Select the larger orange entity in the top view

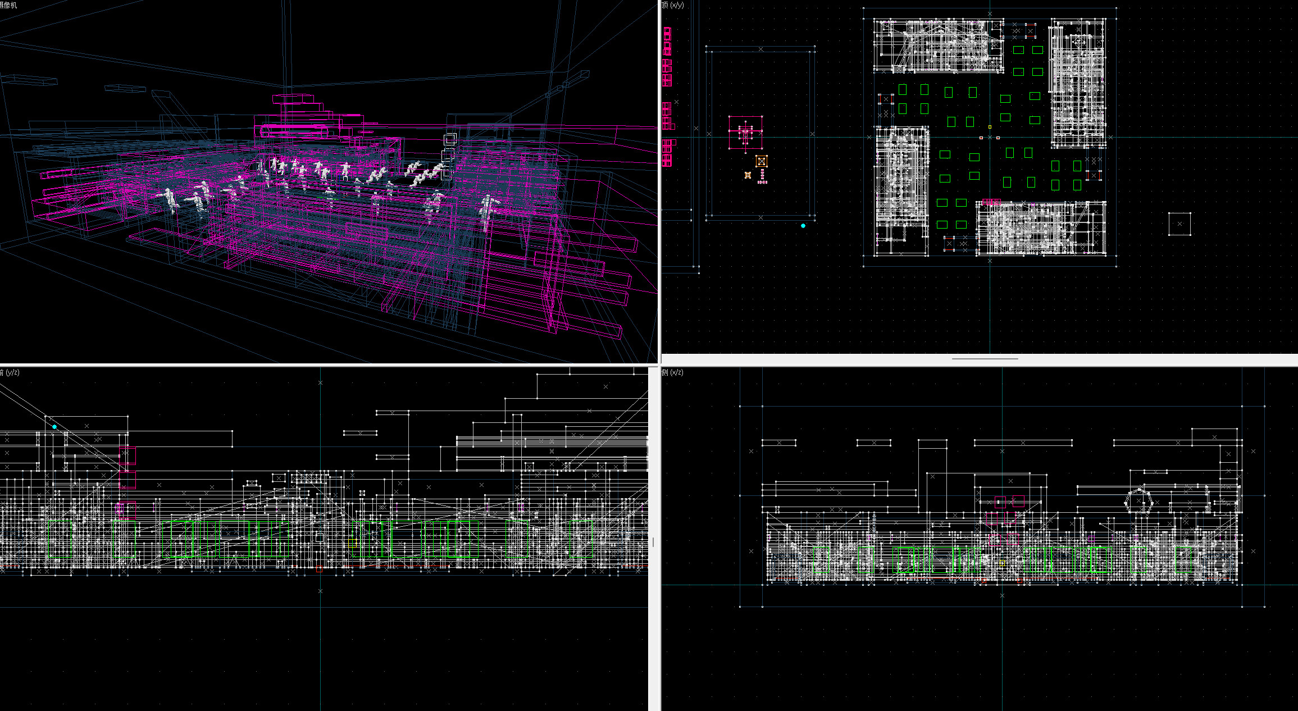[x=761, y=161]
